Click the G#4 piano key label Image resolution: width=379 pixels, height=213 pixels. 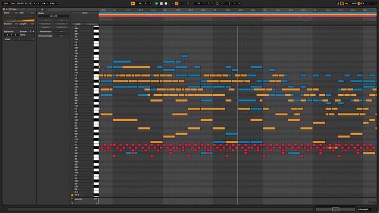pos(76,34)
